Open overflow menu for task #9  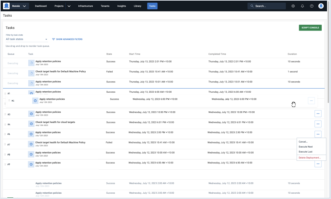tap(318, 164)
